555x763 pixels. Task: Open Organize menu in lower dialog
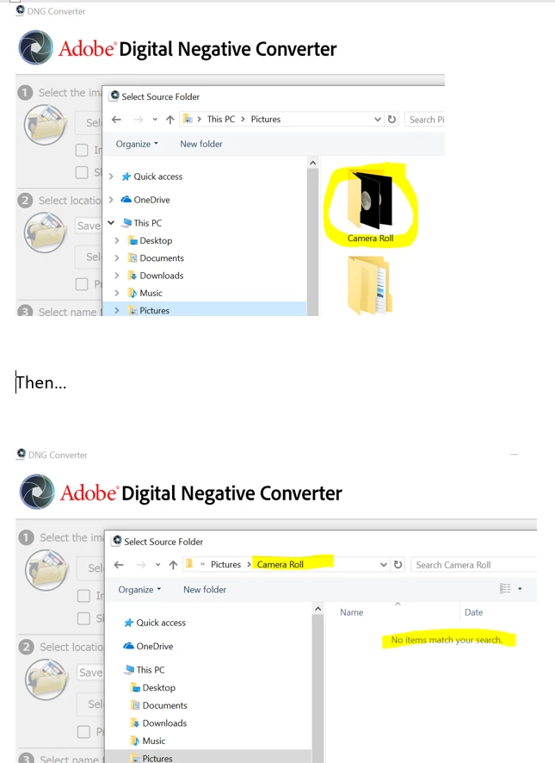click(139, 589)
